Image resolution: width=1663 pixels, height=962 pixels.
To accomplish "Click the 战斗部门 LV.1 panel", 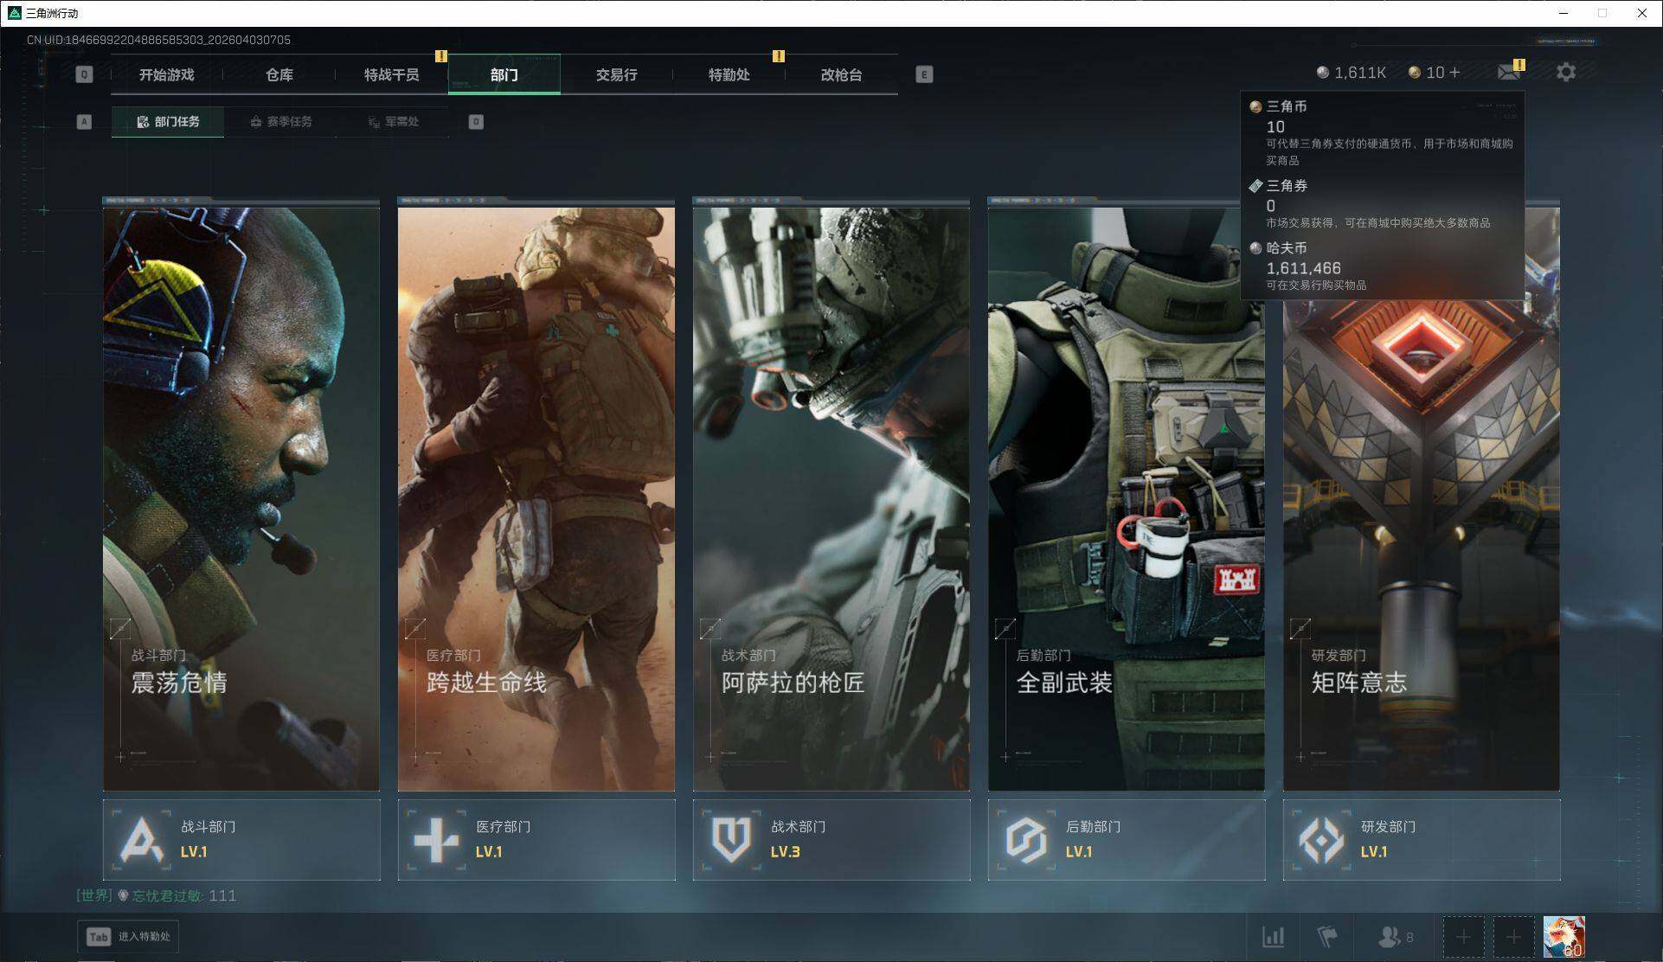I will 241,839.
